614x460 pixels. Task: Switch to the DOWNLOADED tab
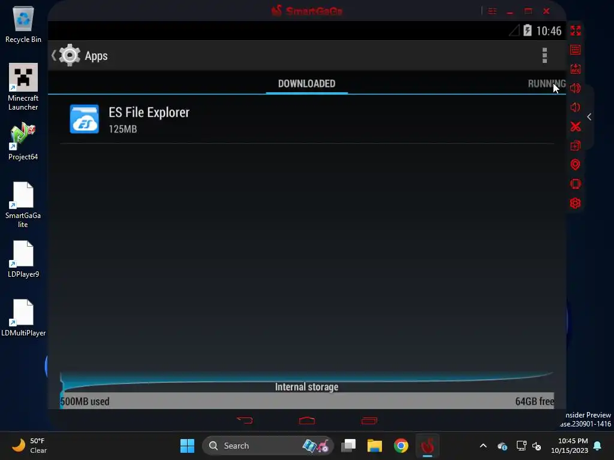click(x=306, y=83)
